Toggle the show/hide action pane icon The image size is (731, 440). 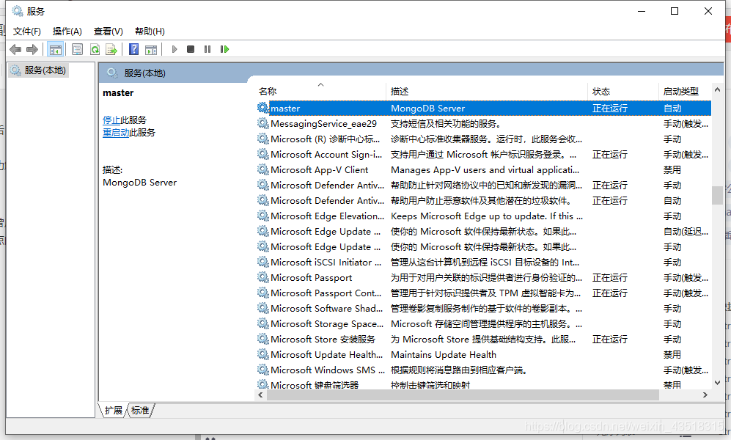(151, 49)
